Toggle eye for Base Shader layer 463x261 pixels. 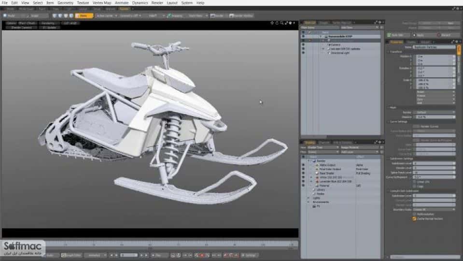(x=303, y=173)
